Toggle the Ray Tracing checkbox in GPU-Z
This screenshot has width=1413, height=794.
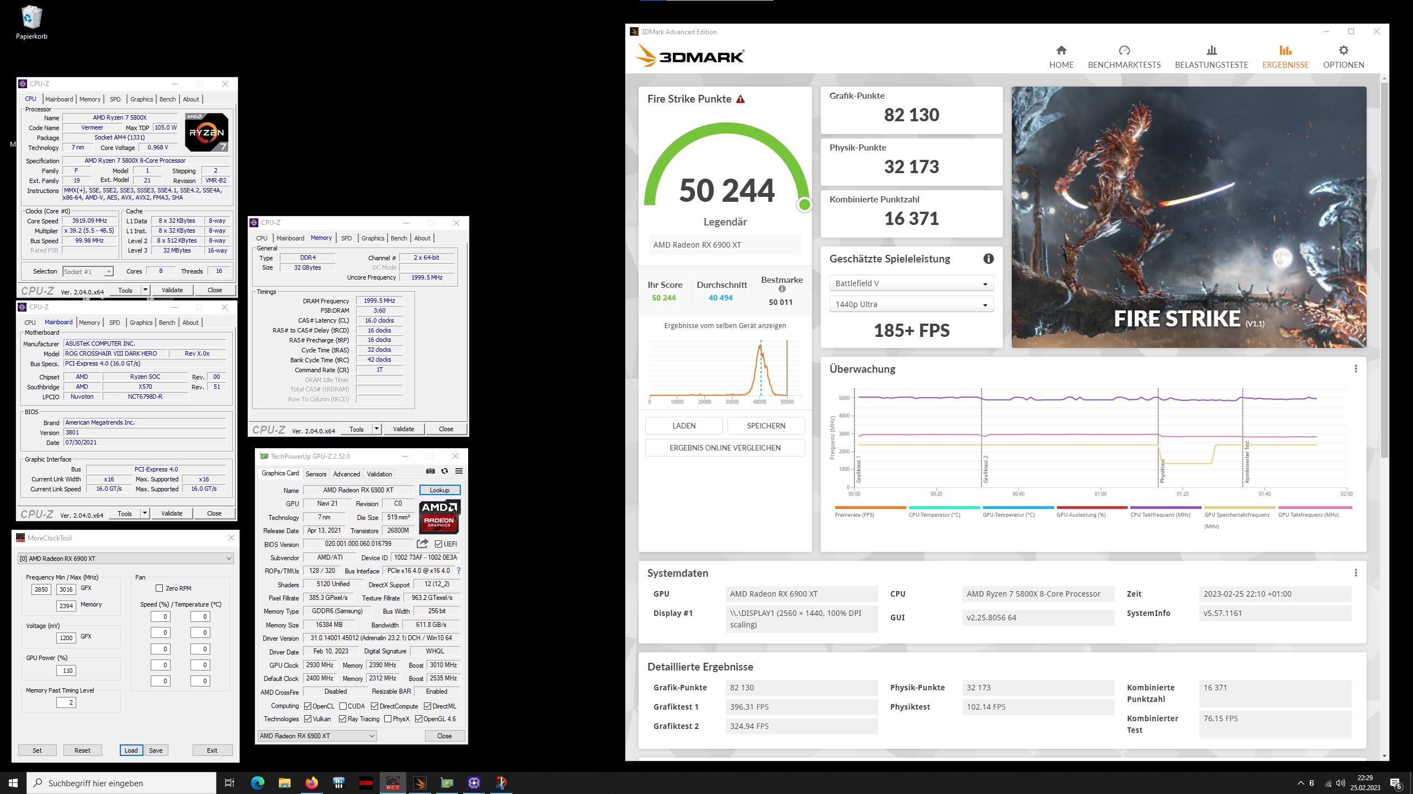[343, 719]
